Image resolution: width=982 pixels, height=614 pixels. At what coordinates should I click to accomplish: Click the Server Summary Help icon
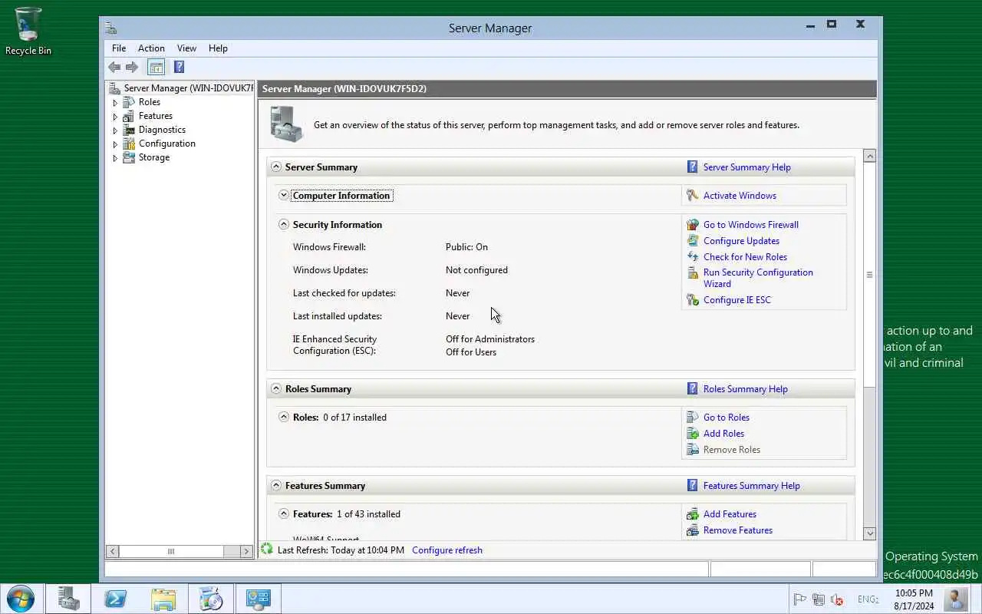(x=693, y=167)
